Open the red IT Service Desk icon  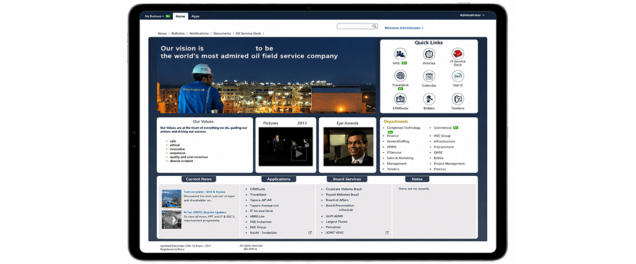point(458,54)
